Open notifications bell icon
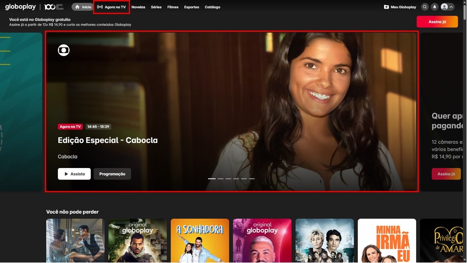The height and width of the screenshot is (263, 467). 435,7
